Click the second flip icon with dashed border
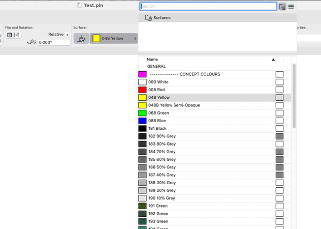Screen dimensions: 321x229 point(17,35)
